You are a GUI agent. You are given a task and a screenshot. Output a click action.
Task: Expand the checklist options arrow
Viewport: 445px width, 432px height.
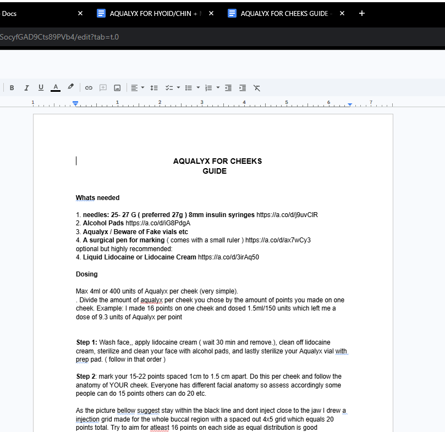pyautogui.click(x=178, y=88)
